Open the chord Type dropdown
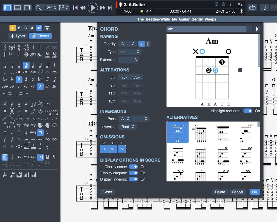 point(130,52)
